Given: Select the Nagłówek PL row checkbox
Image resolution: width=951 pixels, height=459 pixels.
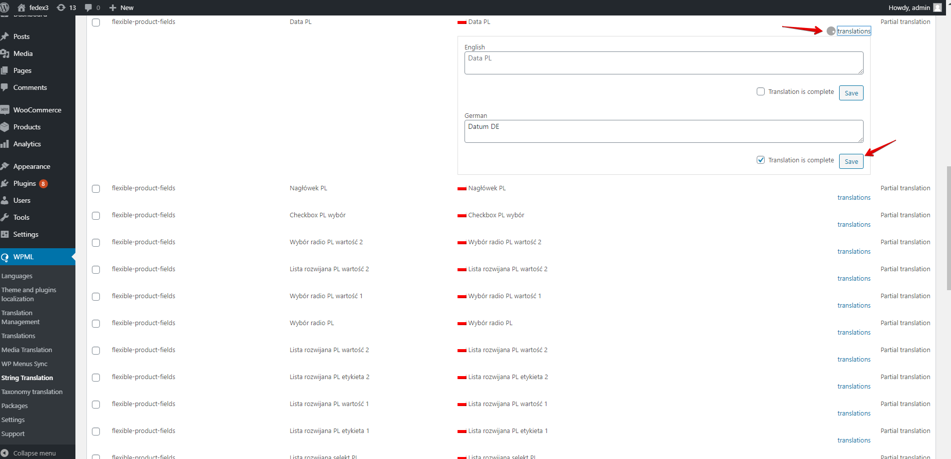Looking at the screenshot, I should [96, 189].
